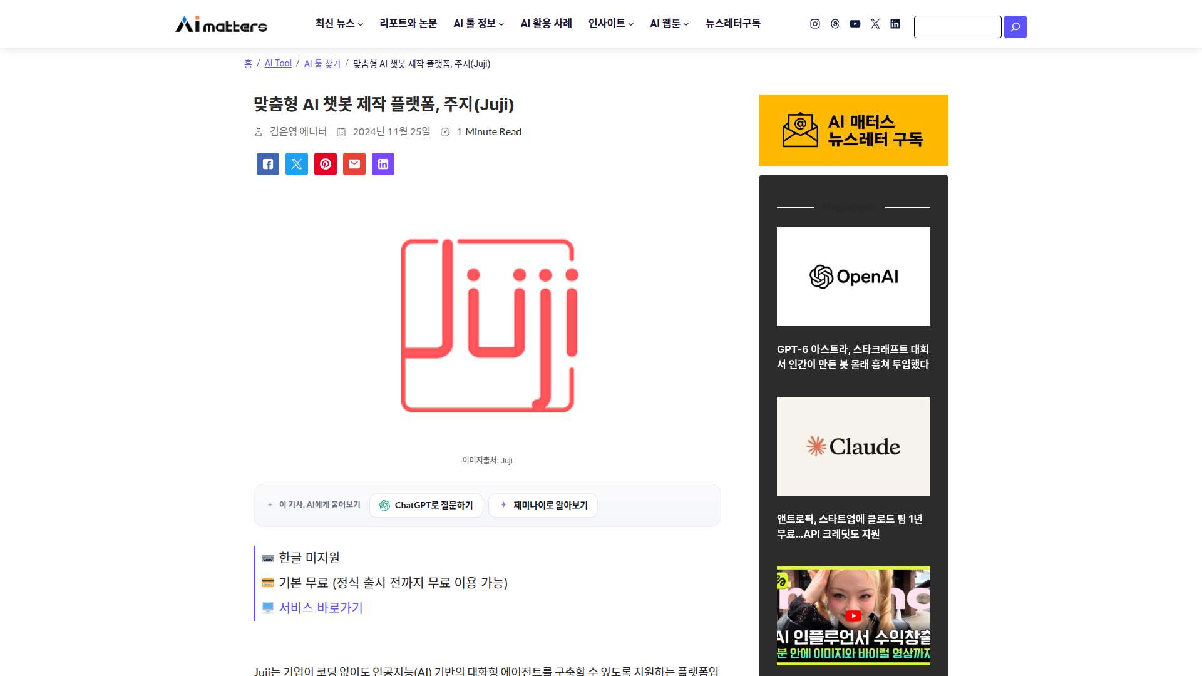Open the X (Twitter) icon in header
This screenshot has width=1202, height=676.
875,24
